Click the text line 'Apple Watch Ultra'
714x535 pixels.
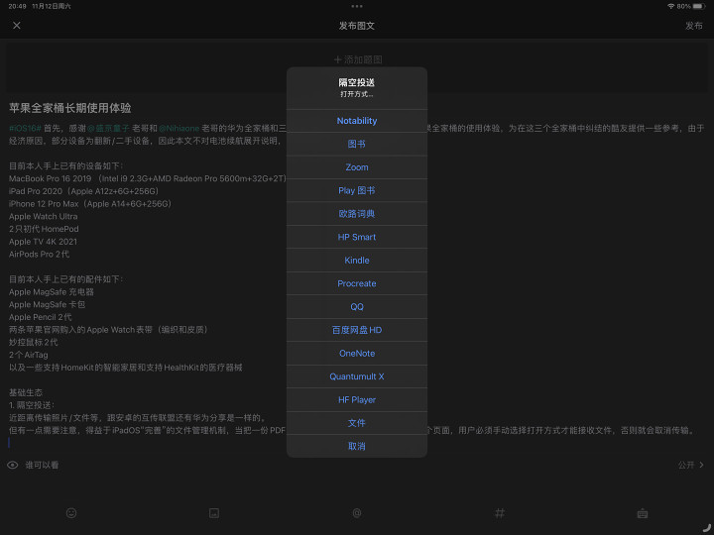[x=44, y=217]
